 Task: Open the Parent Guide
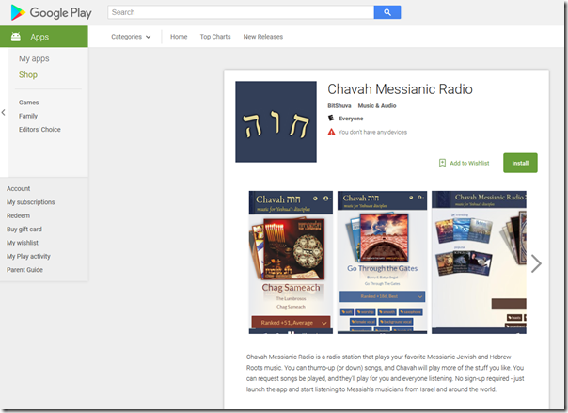tap(24, 270)
